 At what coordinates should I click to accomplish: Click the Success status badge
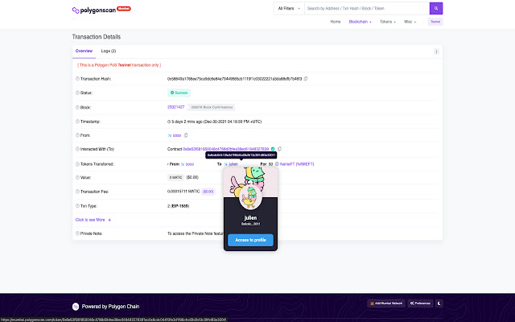click(179, 93)
